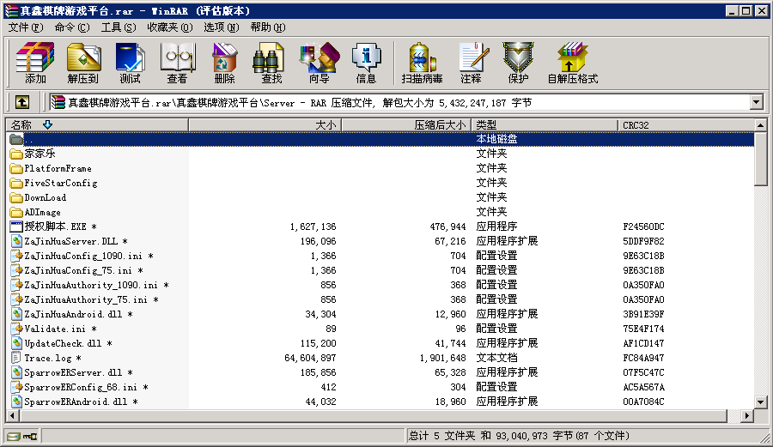Select the PlatformFrame folder
The image size is (773, 447).
point(58,168)
